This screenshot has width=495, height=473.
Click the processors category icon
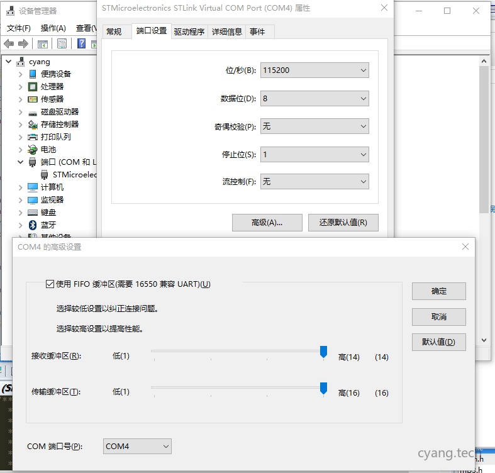click(33, 87)
